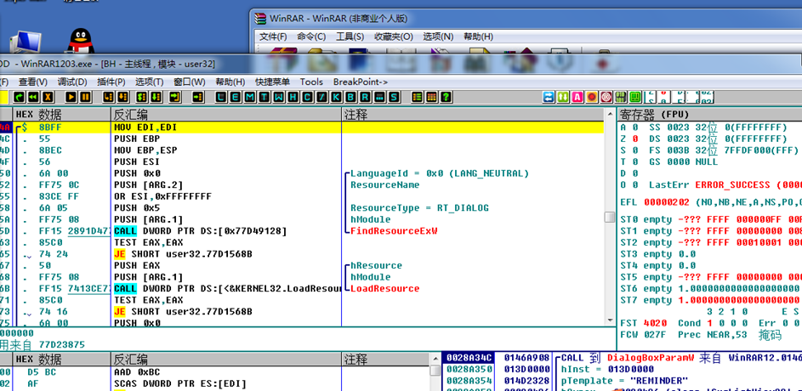
Task: Open 选项(N) menu in WinRAR window
Action: coord(438,37)
